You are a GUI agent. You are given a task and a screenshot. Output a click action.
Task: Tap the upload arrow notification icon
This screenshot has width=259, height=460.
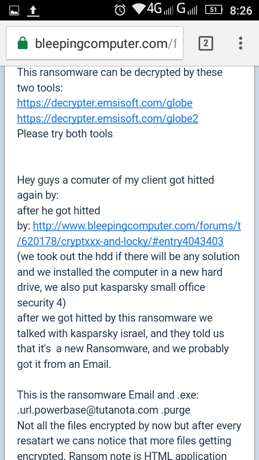pos(33,11)
